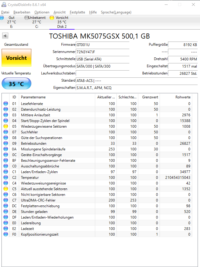
Task: Click the previous disk arrow button
Action: point(5,36)
